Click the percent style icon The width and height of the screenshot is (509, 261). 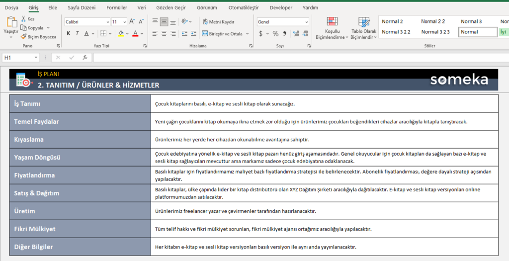275,34
